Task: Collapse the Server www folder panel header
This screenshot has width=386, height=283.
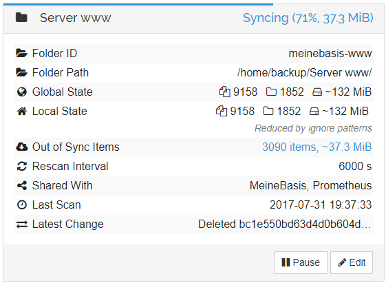Action: tap(193, 18)
